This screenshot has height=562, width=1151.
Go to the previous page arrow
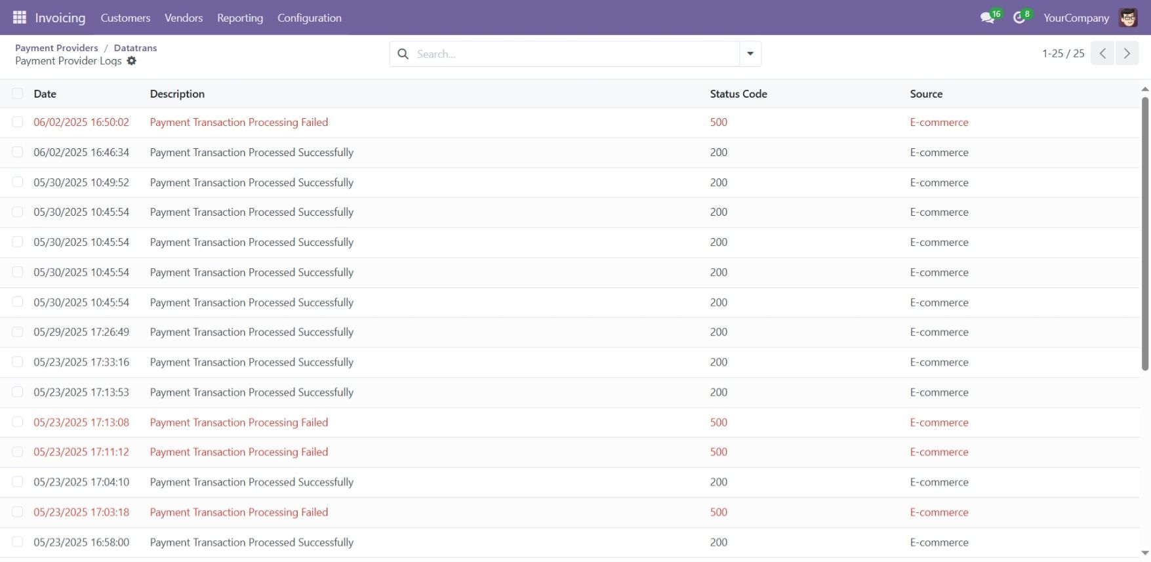click(1103, 54)
